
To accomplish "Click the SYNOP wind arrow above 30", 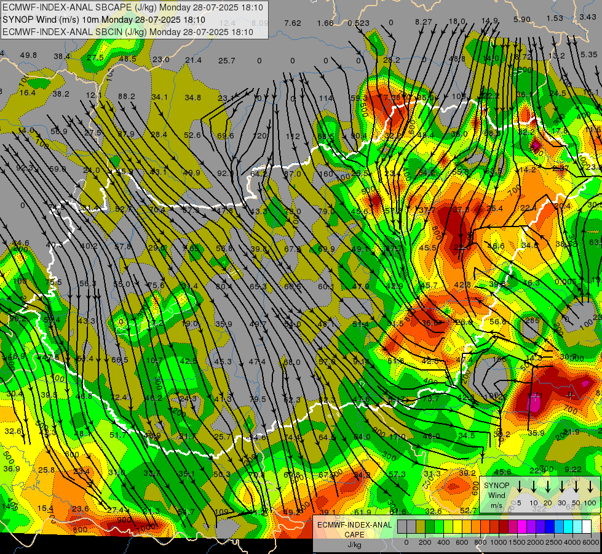I will click(561, 486).
